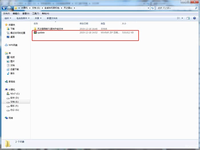Open the 文档 library
200x150 pixels.
click(13, 65)
